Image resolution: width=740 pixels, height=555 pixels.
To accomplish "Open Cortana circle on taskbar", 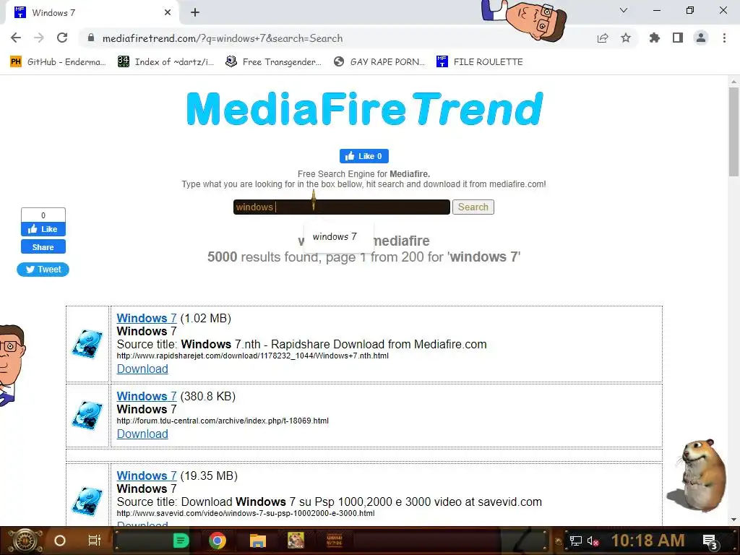I will point(59,541).
